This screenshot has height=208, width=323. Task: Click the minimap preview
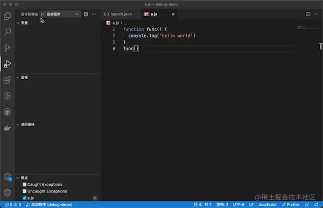click(x=307, y=27)
